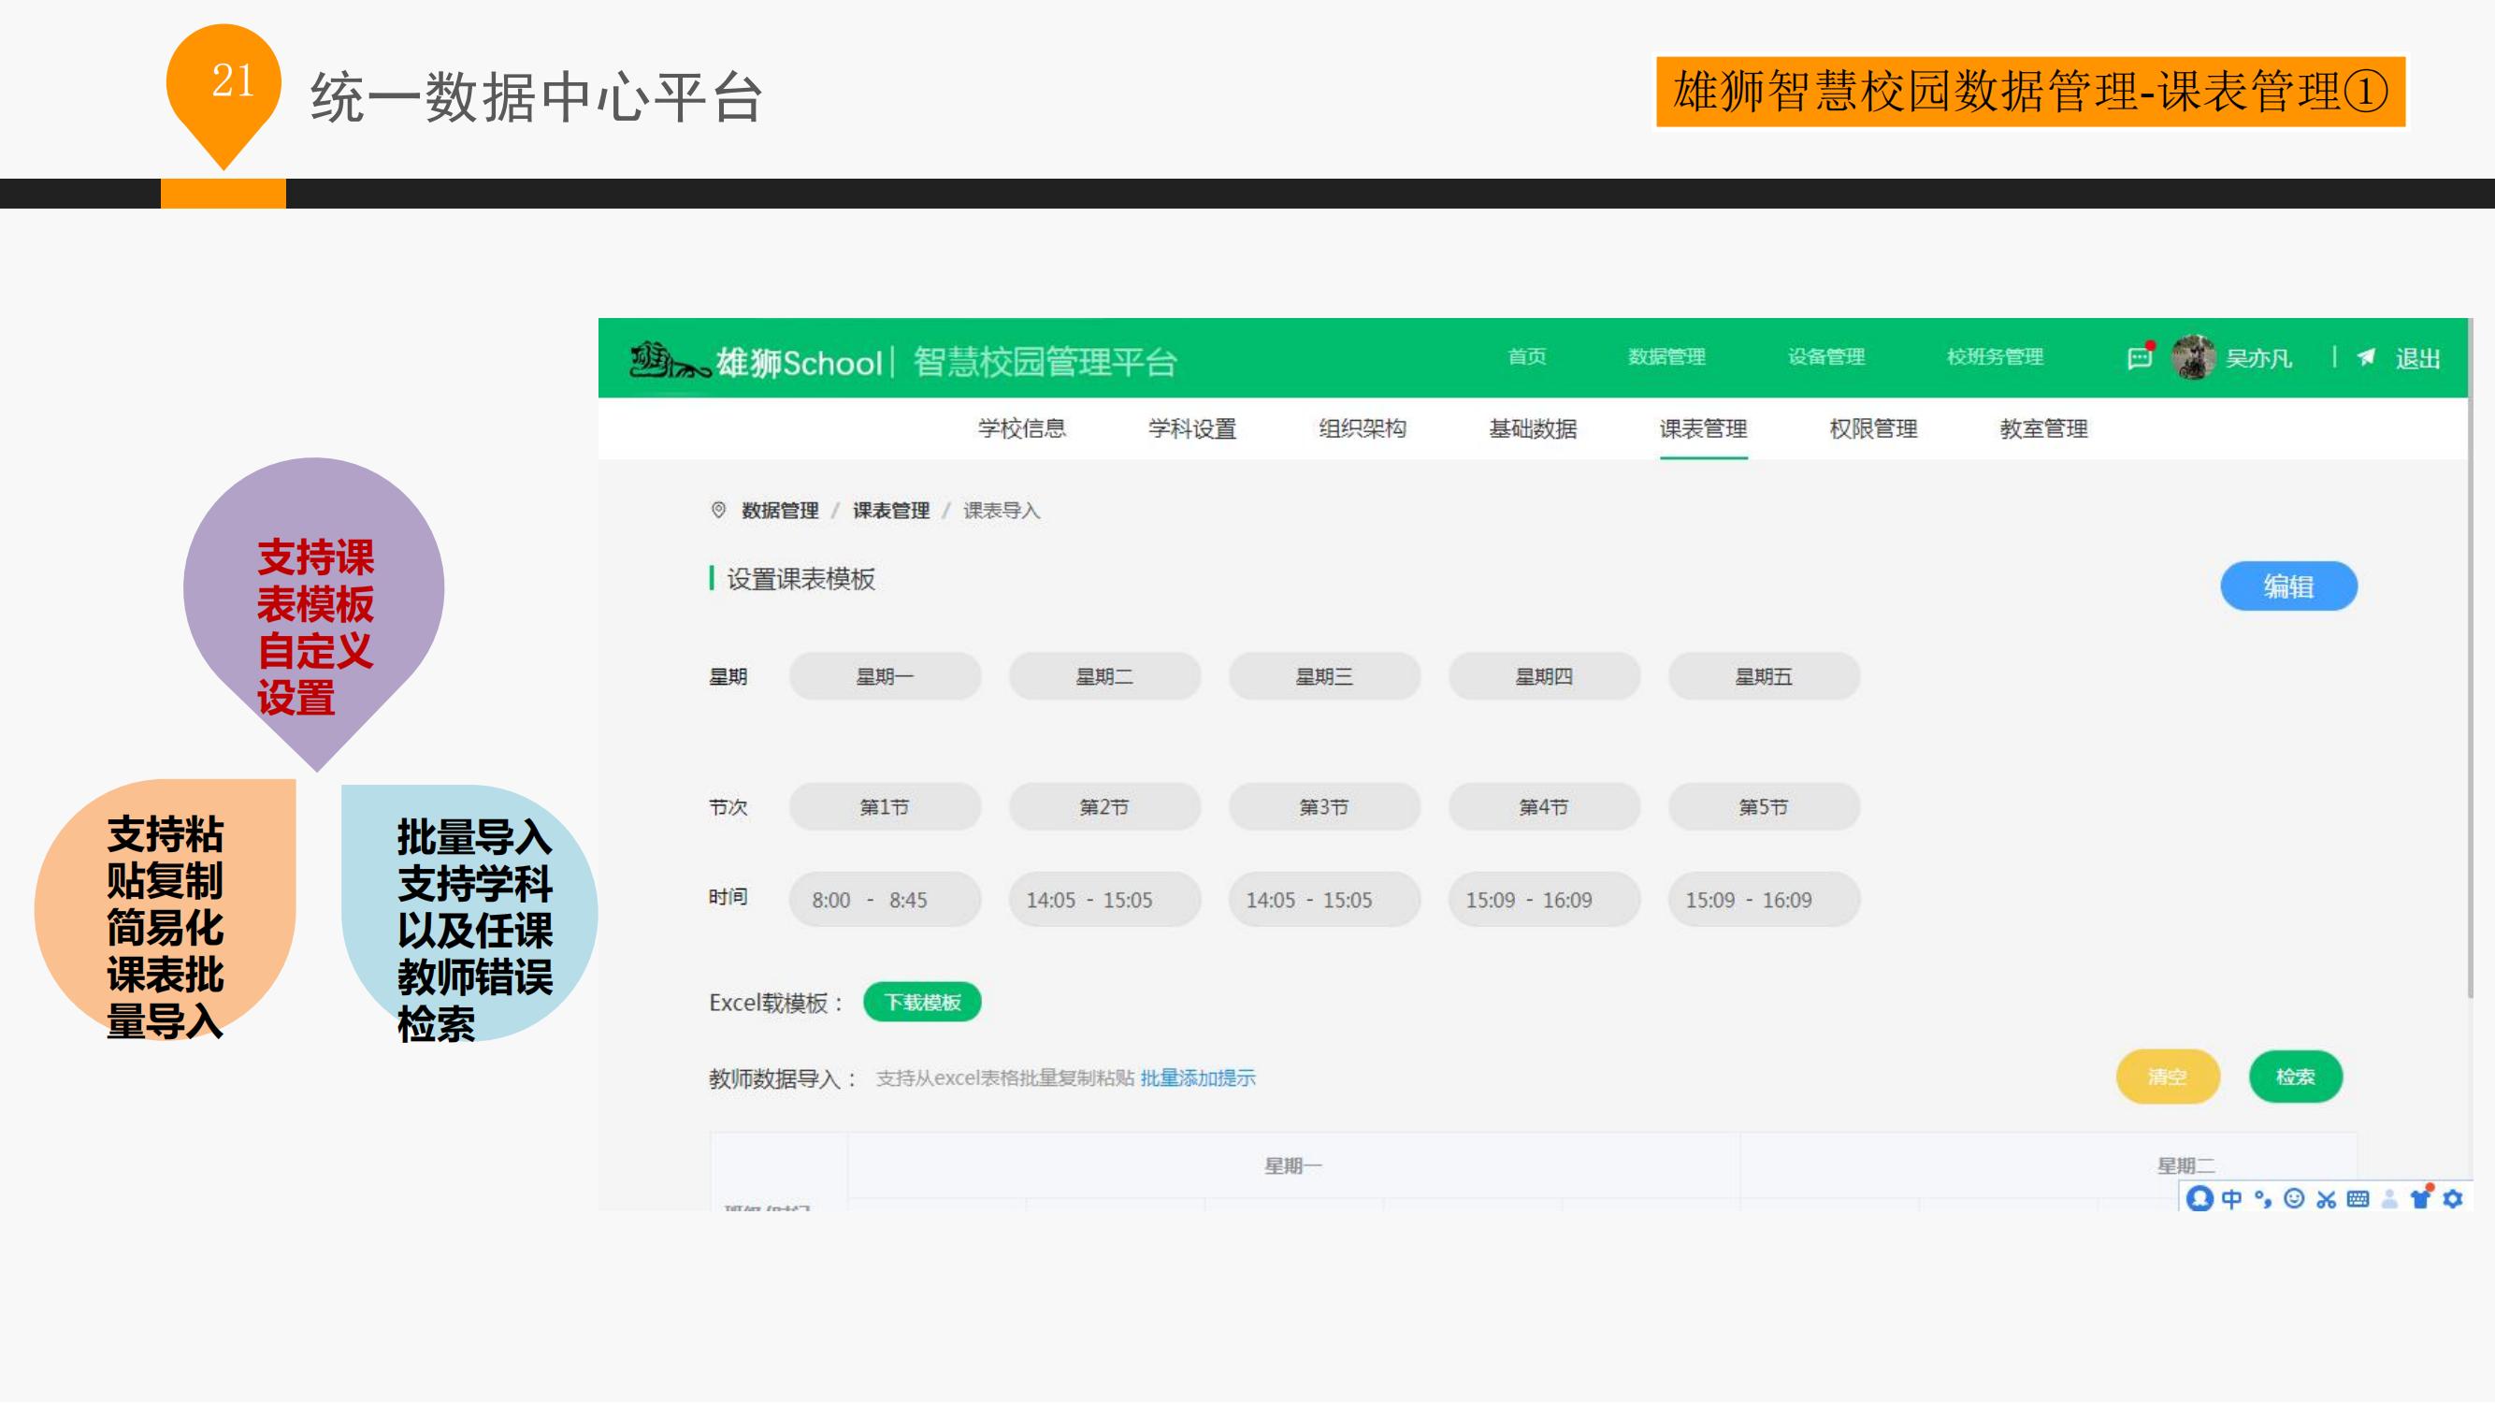Select the 星期一 pill
Image resolution: width=2495 pixels, height=1403 pixels.
[x=885, y=676]
